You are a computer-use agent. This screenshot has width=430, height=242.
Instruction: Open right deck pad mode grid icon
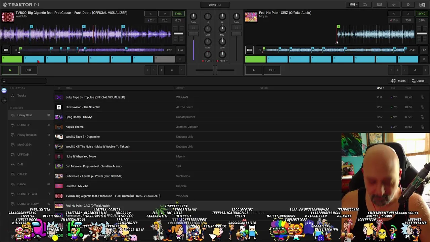point(249,50)
